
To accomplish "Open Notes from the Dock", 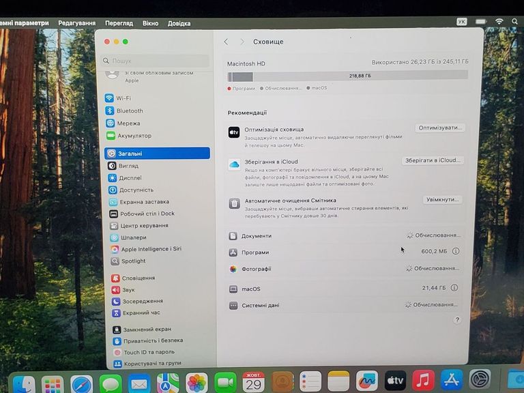I will click(x=338, y=381).
